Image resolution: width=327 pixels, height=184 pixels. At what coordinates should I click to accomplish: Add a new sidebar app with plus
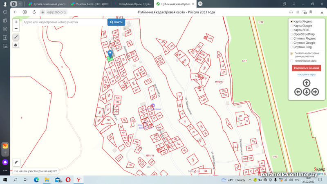5,153
